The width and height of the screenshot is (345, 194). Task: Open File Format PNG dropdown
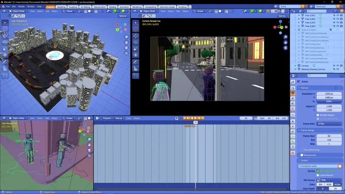coord(329,180)
